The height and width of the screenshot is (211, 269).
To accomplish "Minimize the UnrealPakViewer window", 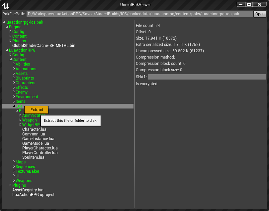I will (x=241, y=4).
